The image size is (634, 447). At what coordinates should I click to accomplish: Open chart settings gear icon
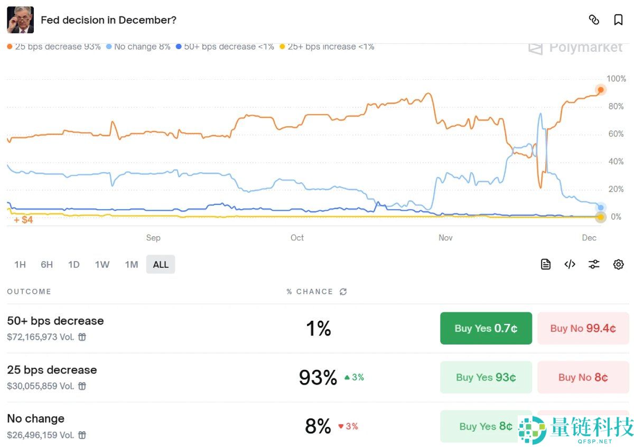point(618,264)
